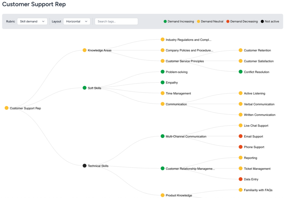285x198 pixels.
Task: Click the Communication node dot
Action: 163,104
